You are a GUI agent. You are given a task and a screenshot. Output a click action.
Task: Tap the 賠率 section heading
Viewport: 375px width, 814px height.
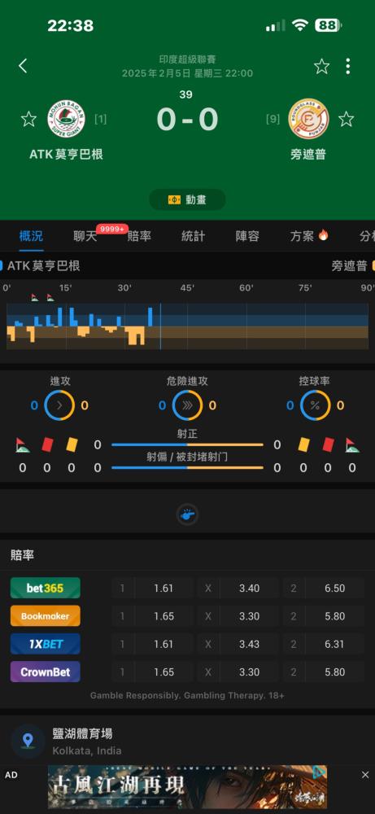[22, 555]
